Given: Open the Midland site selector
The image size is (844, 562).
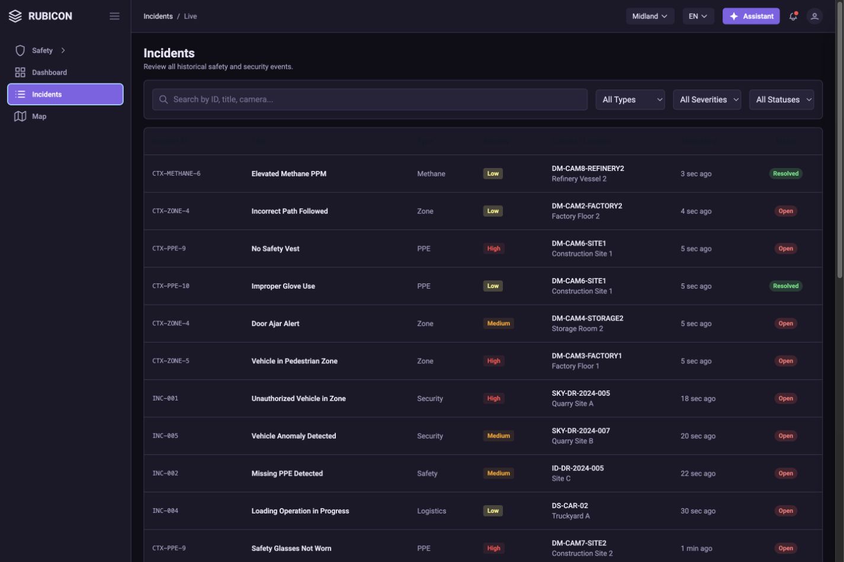Looking at the screenshot, I should coord(650,16).
